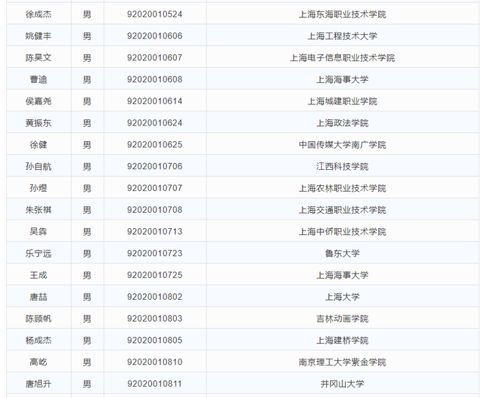Click gender 男 in 乐宁远's row
Image resolution: width=484 pixels, height=398 pixels.
click(x=87, y=254)
